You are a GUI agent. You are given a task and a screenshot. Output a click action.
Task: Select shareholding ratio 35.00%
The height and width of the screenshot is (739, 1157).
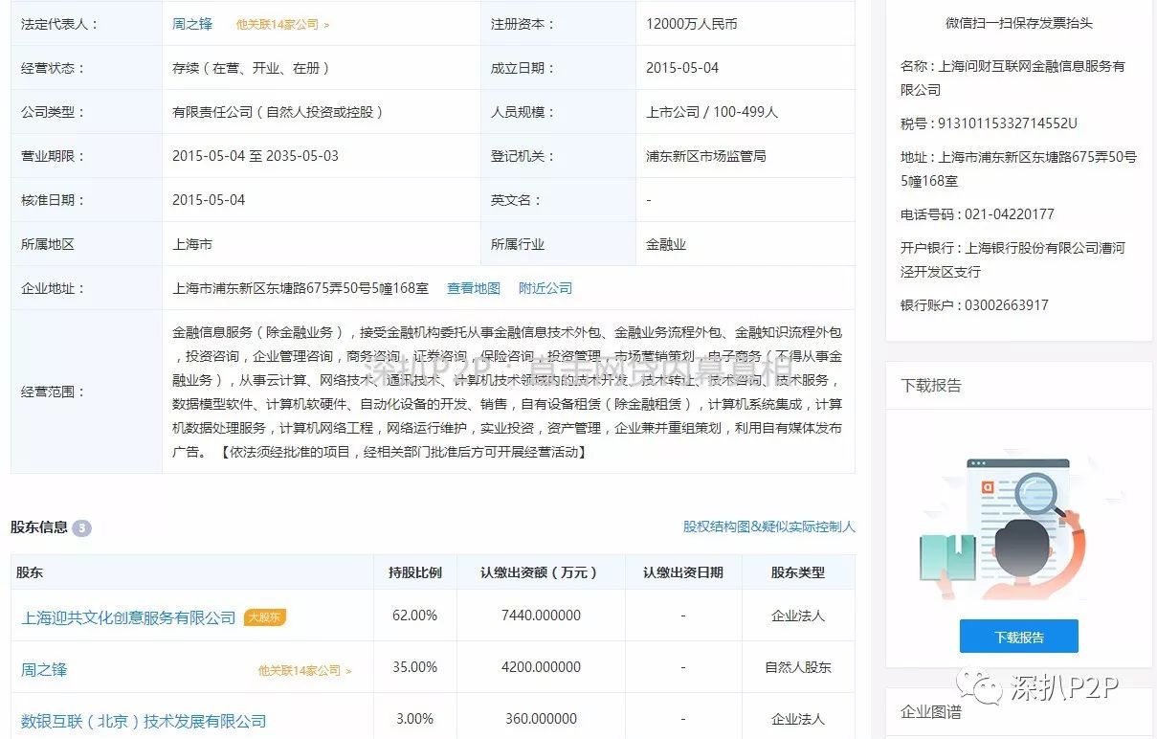coord(414,667)
